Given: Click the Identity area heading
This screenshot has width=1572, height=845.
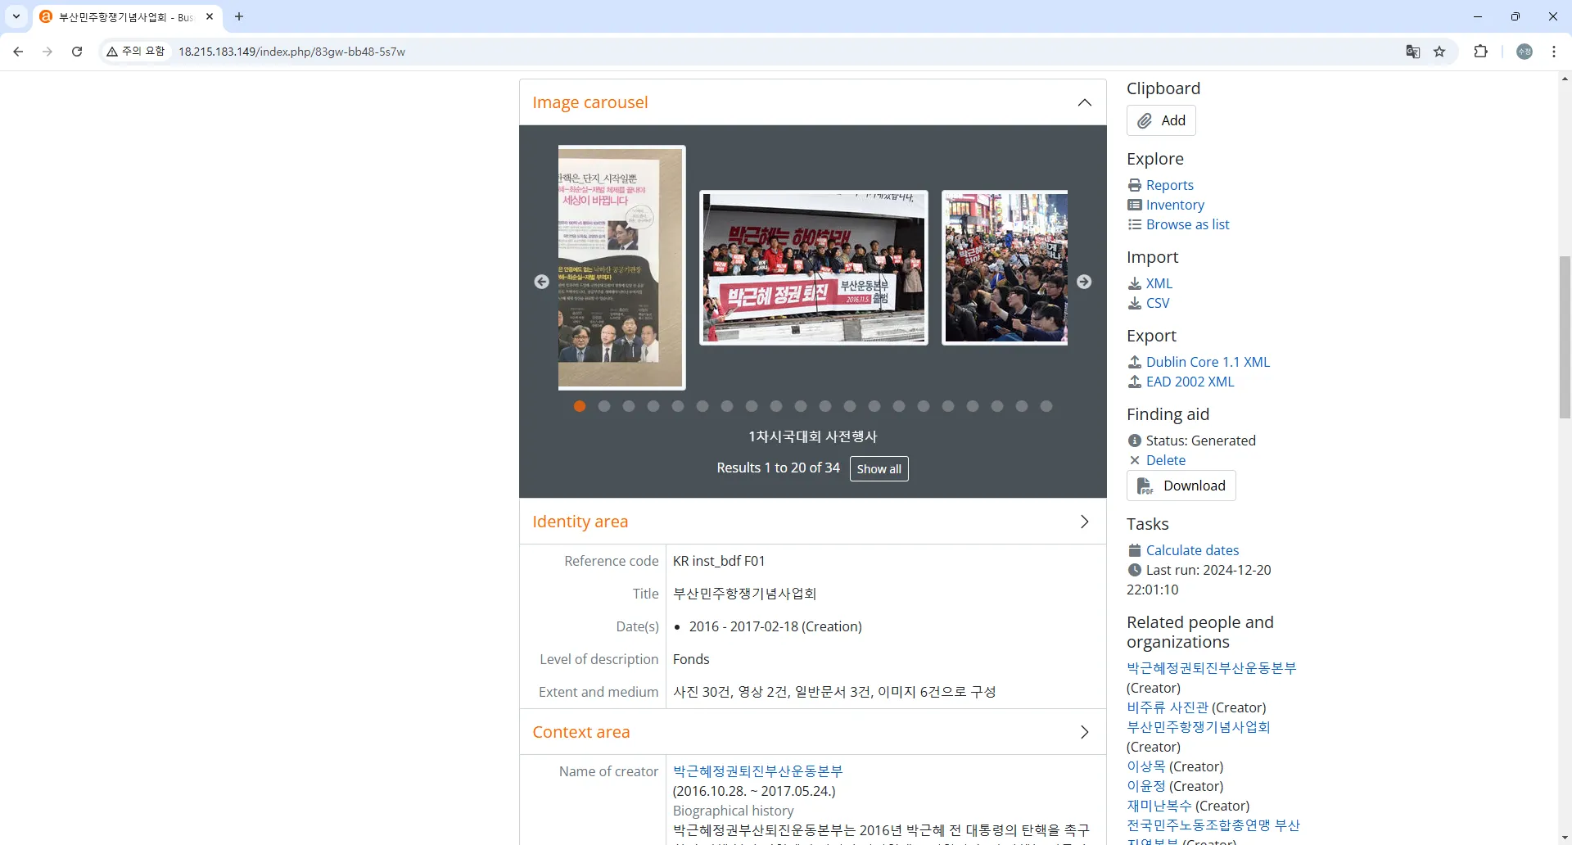Looking at the screenshot, I should [x=580, y=522].
